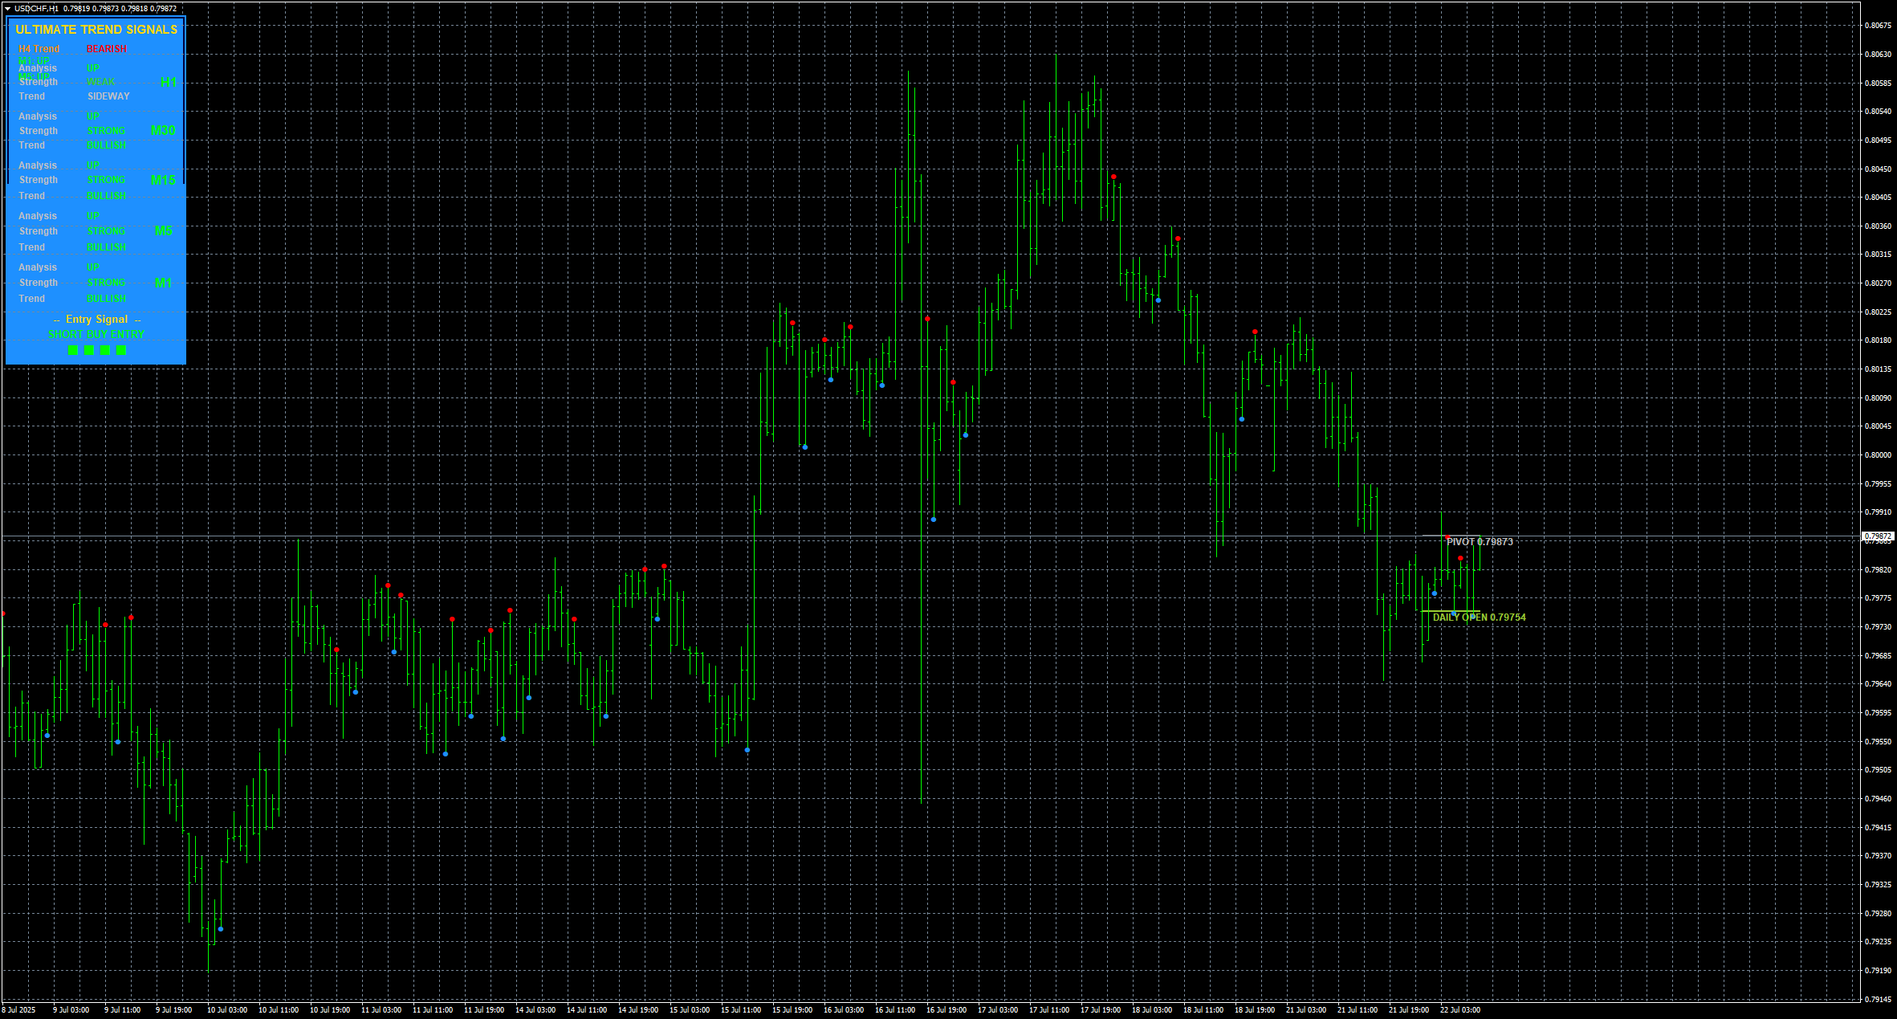Viewport: 1897px width, 1019px height.
Task: Click the rightmost green signal square
Action: tap(121, 350)
